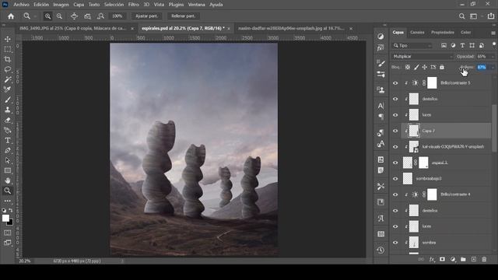
Task: Open the Archivo menu
Action: pos(21,5)
